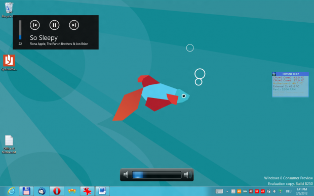The width and height of the screenshot is (314, 196).
Task: Click the red 37 temperature tray icon
Action: click(x=257, y=191)
